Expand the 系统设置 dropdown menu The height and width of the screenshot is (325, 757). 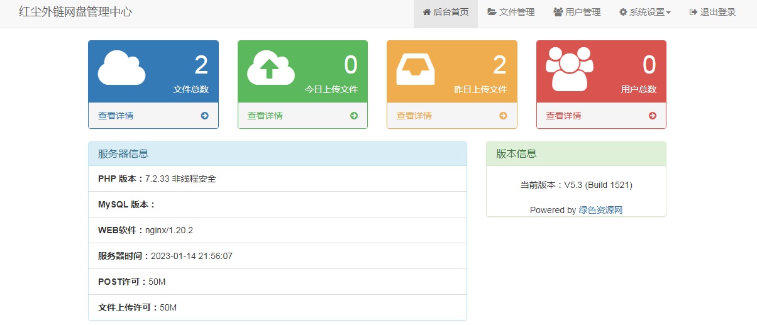644,12
